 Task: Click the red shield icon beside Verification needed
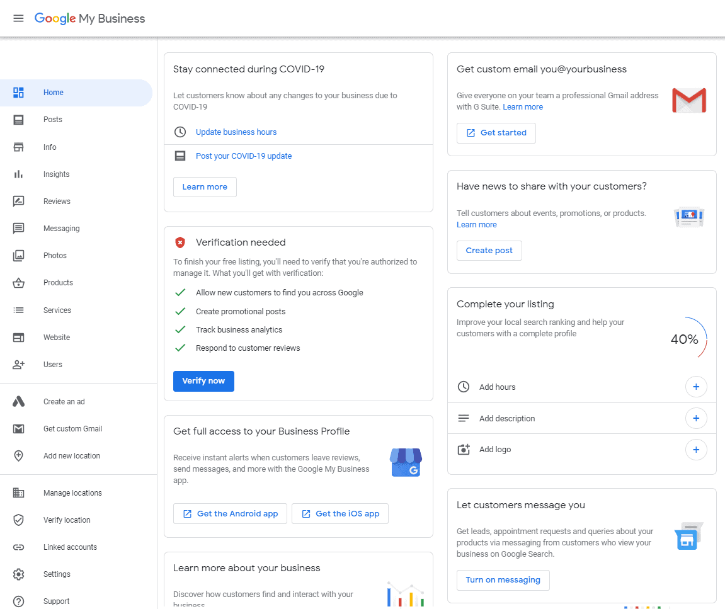[x=180, y=242]
